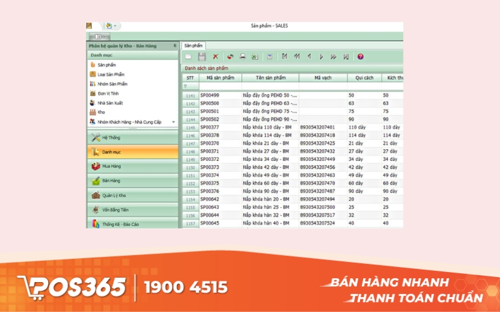Click the Print icon in toolbar
Screen dimensions: 500x312
coord(242,57)
